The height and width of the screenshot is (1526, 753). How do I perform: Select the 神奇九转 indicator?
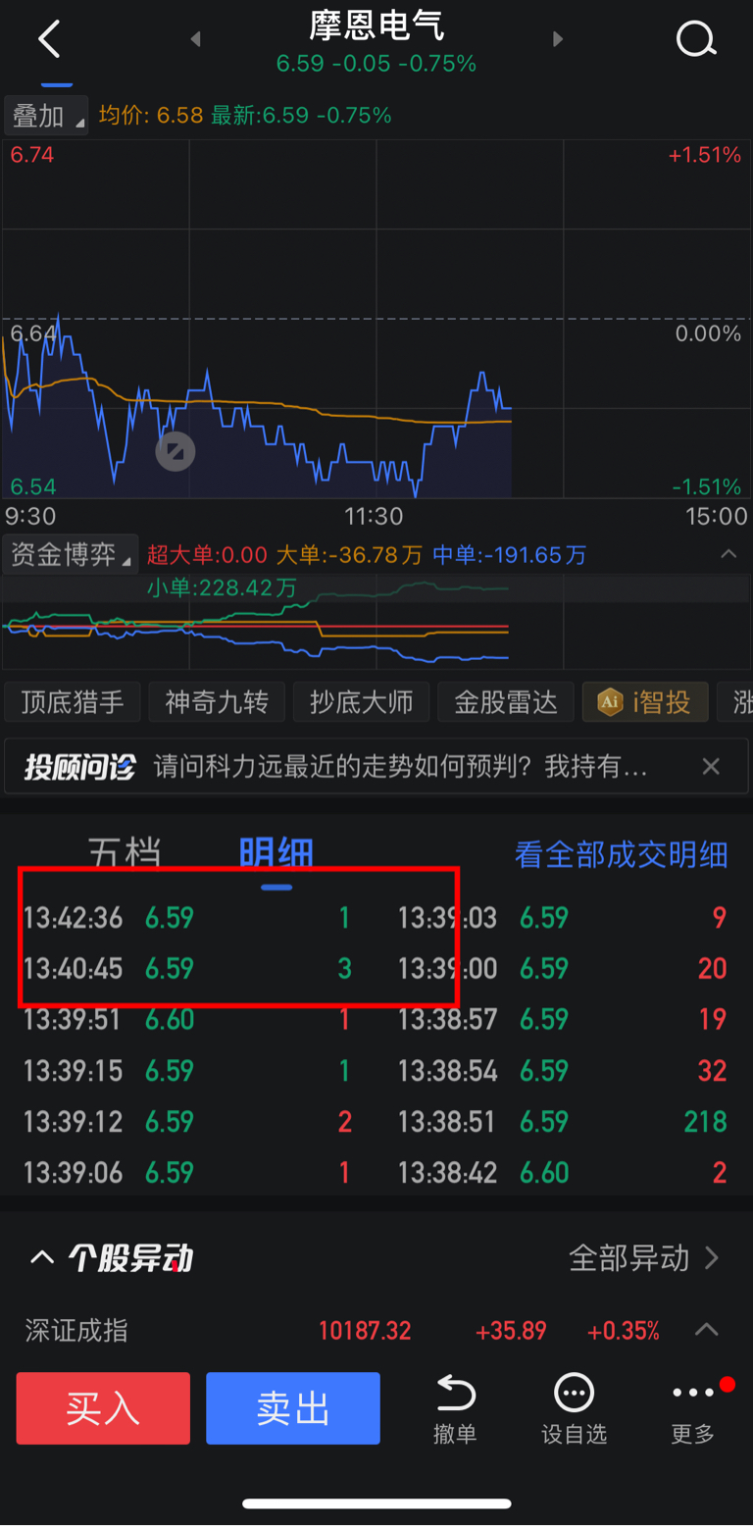pos(217,702)
